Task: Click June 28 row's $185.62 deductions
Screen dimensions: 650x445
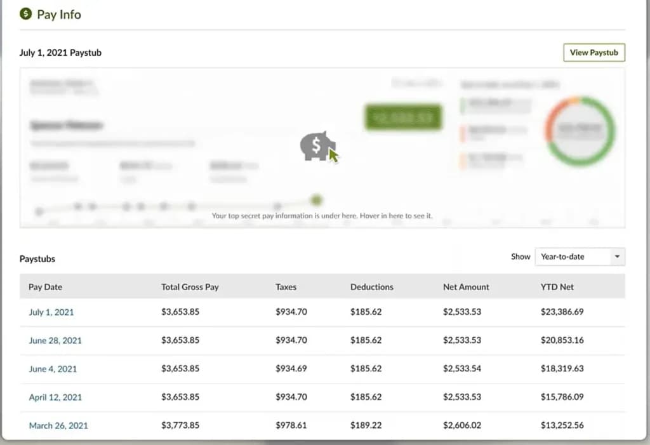Action: (x=366, y=340)
